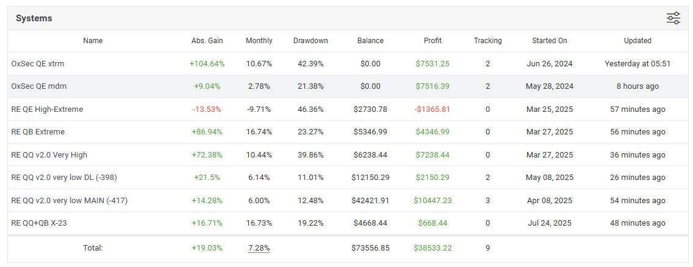
Task: Click RE QQ v2.0 Very High
Action: tap(49, 155)
